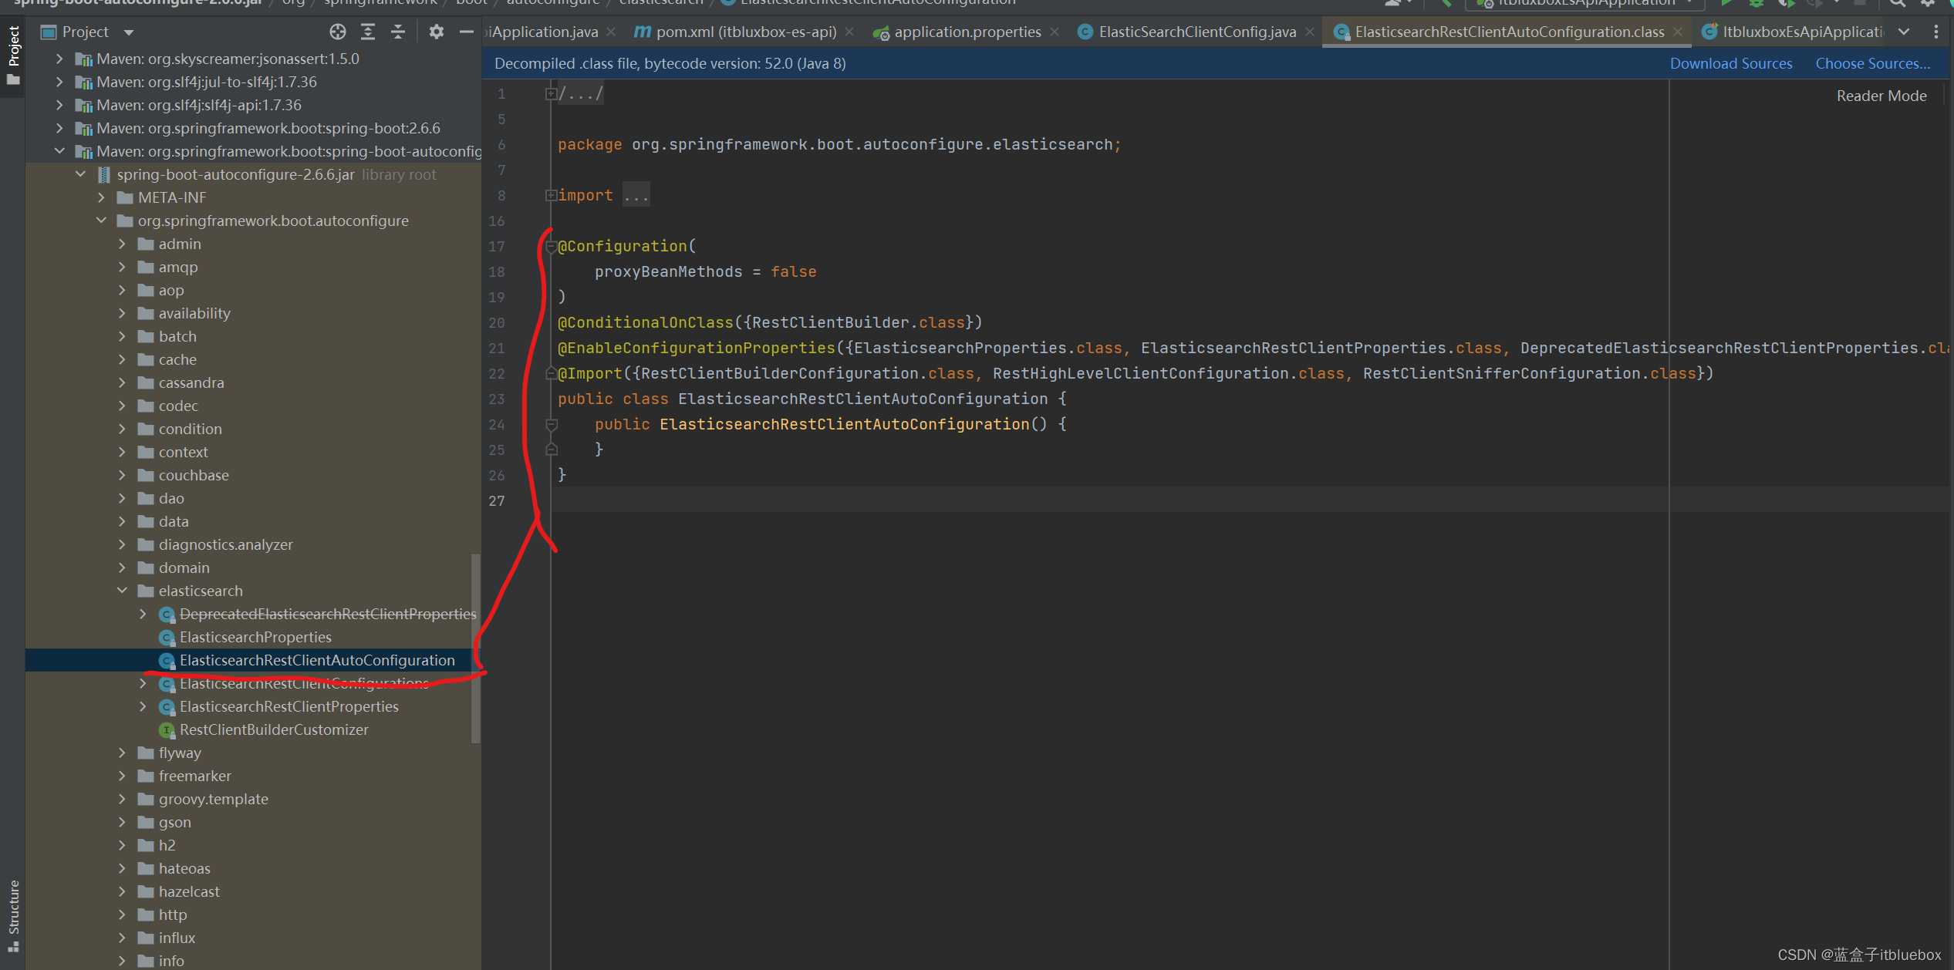
Task: Click the Debug bug icon in toolbar
Action: click(x=1756, y=3)
